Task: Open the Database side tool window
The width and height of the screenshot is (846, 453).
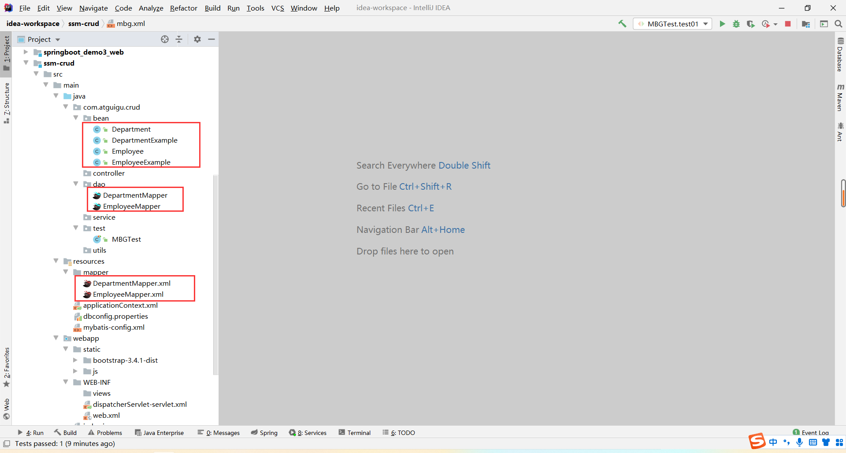Action: click(840, 55)
